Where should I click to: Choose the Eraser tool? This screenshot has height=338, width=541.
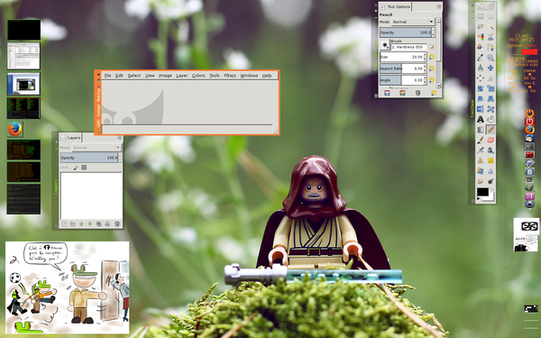coord(491,140)
